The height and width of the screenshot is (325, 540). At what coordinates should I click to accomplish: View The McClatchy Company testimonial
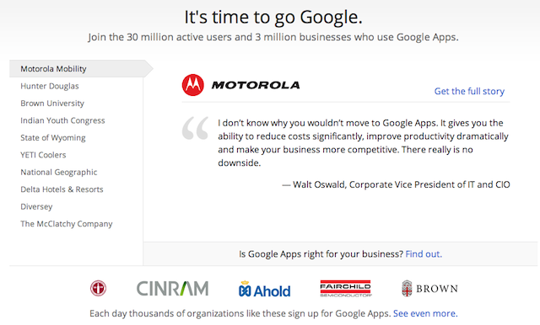(67, 224)
